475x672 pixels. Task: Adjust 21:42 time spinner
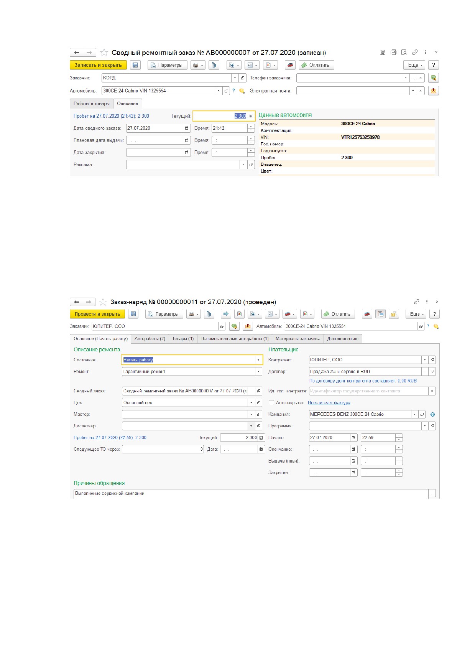(x=251, y=128)
